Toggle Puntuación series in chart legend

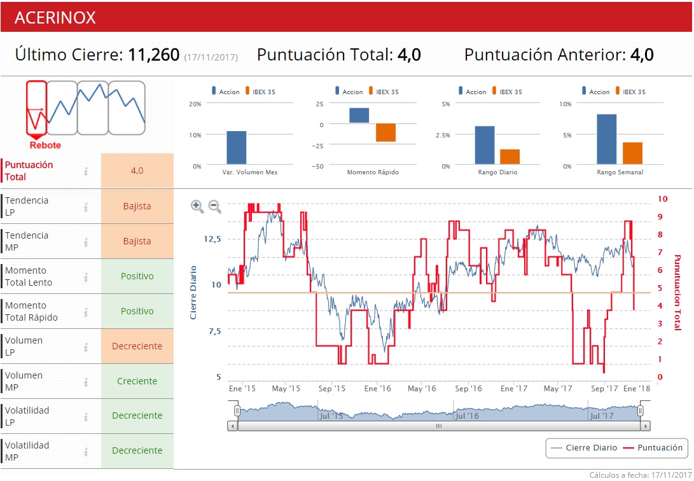click(x=653, y=448)
